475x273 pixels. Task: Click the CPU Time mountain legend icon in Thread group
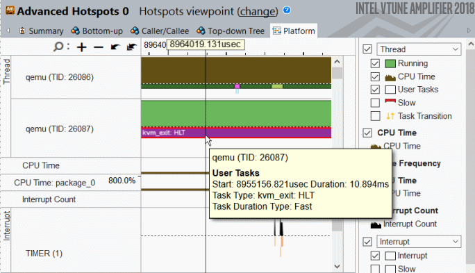click(390, 78)
